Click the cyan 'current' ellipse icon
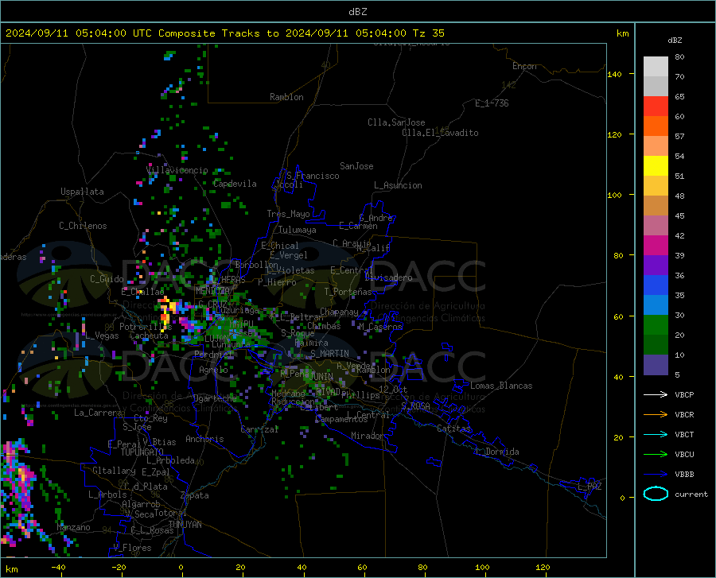 click(656, 494)
